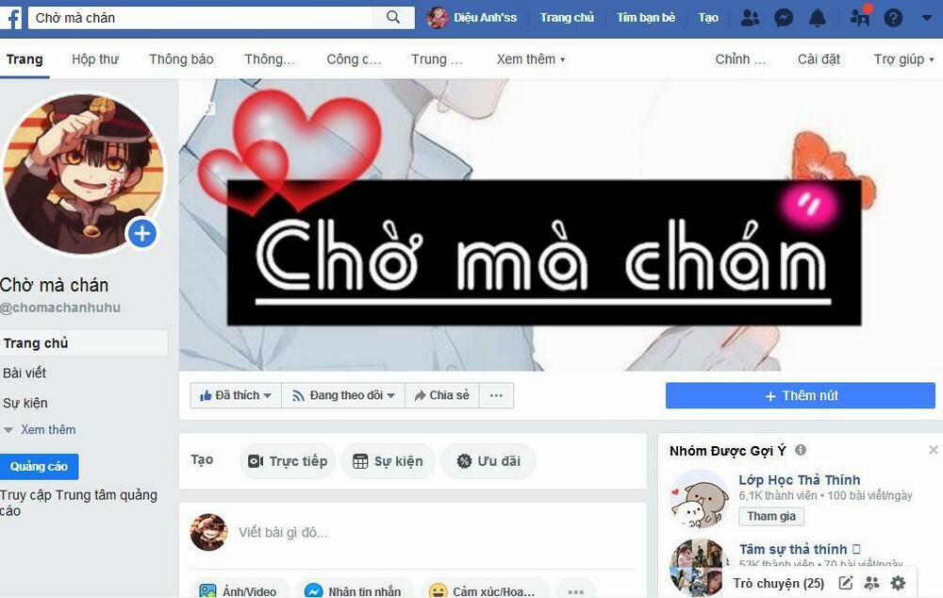This screenshot has height=598, width=943.
Task: Click the new message compose icon in chat bar
Action: pos(846,582)
